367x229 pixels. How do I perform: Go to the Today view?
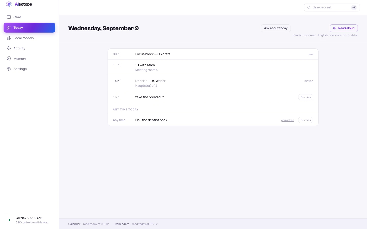(29, 27)
